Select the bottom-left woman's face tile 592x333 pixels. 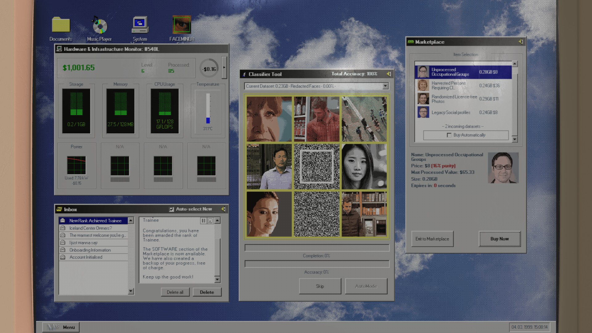pyautogui.click(x=269, y=214)
